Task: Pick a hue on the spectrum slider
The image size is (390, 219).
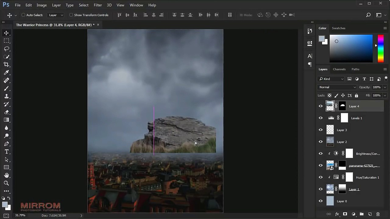Action: coord(381,48)
